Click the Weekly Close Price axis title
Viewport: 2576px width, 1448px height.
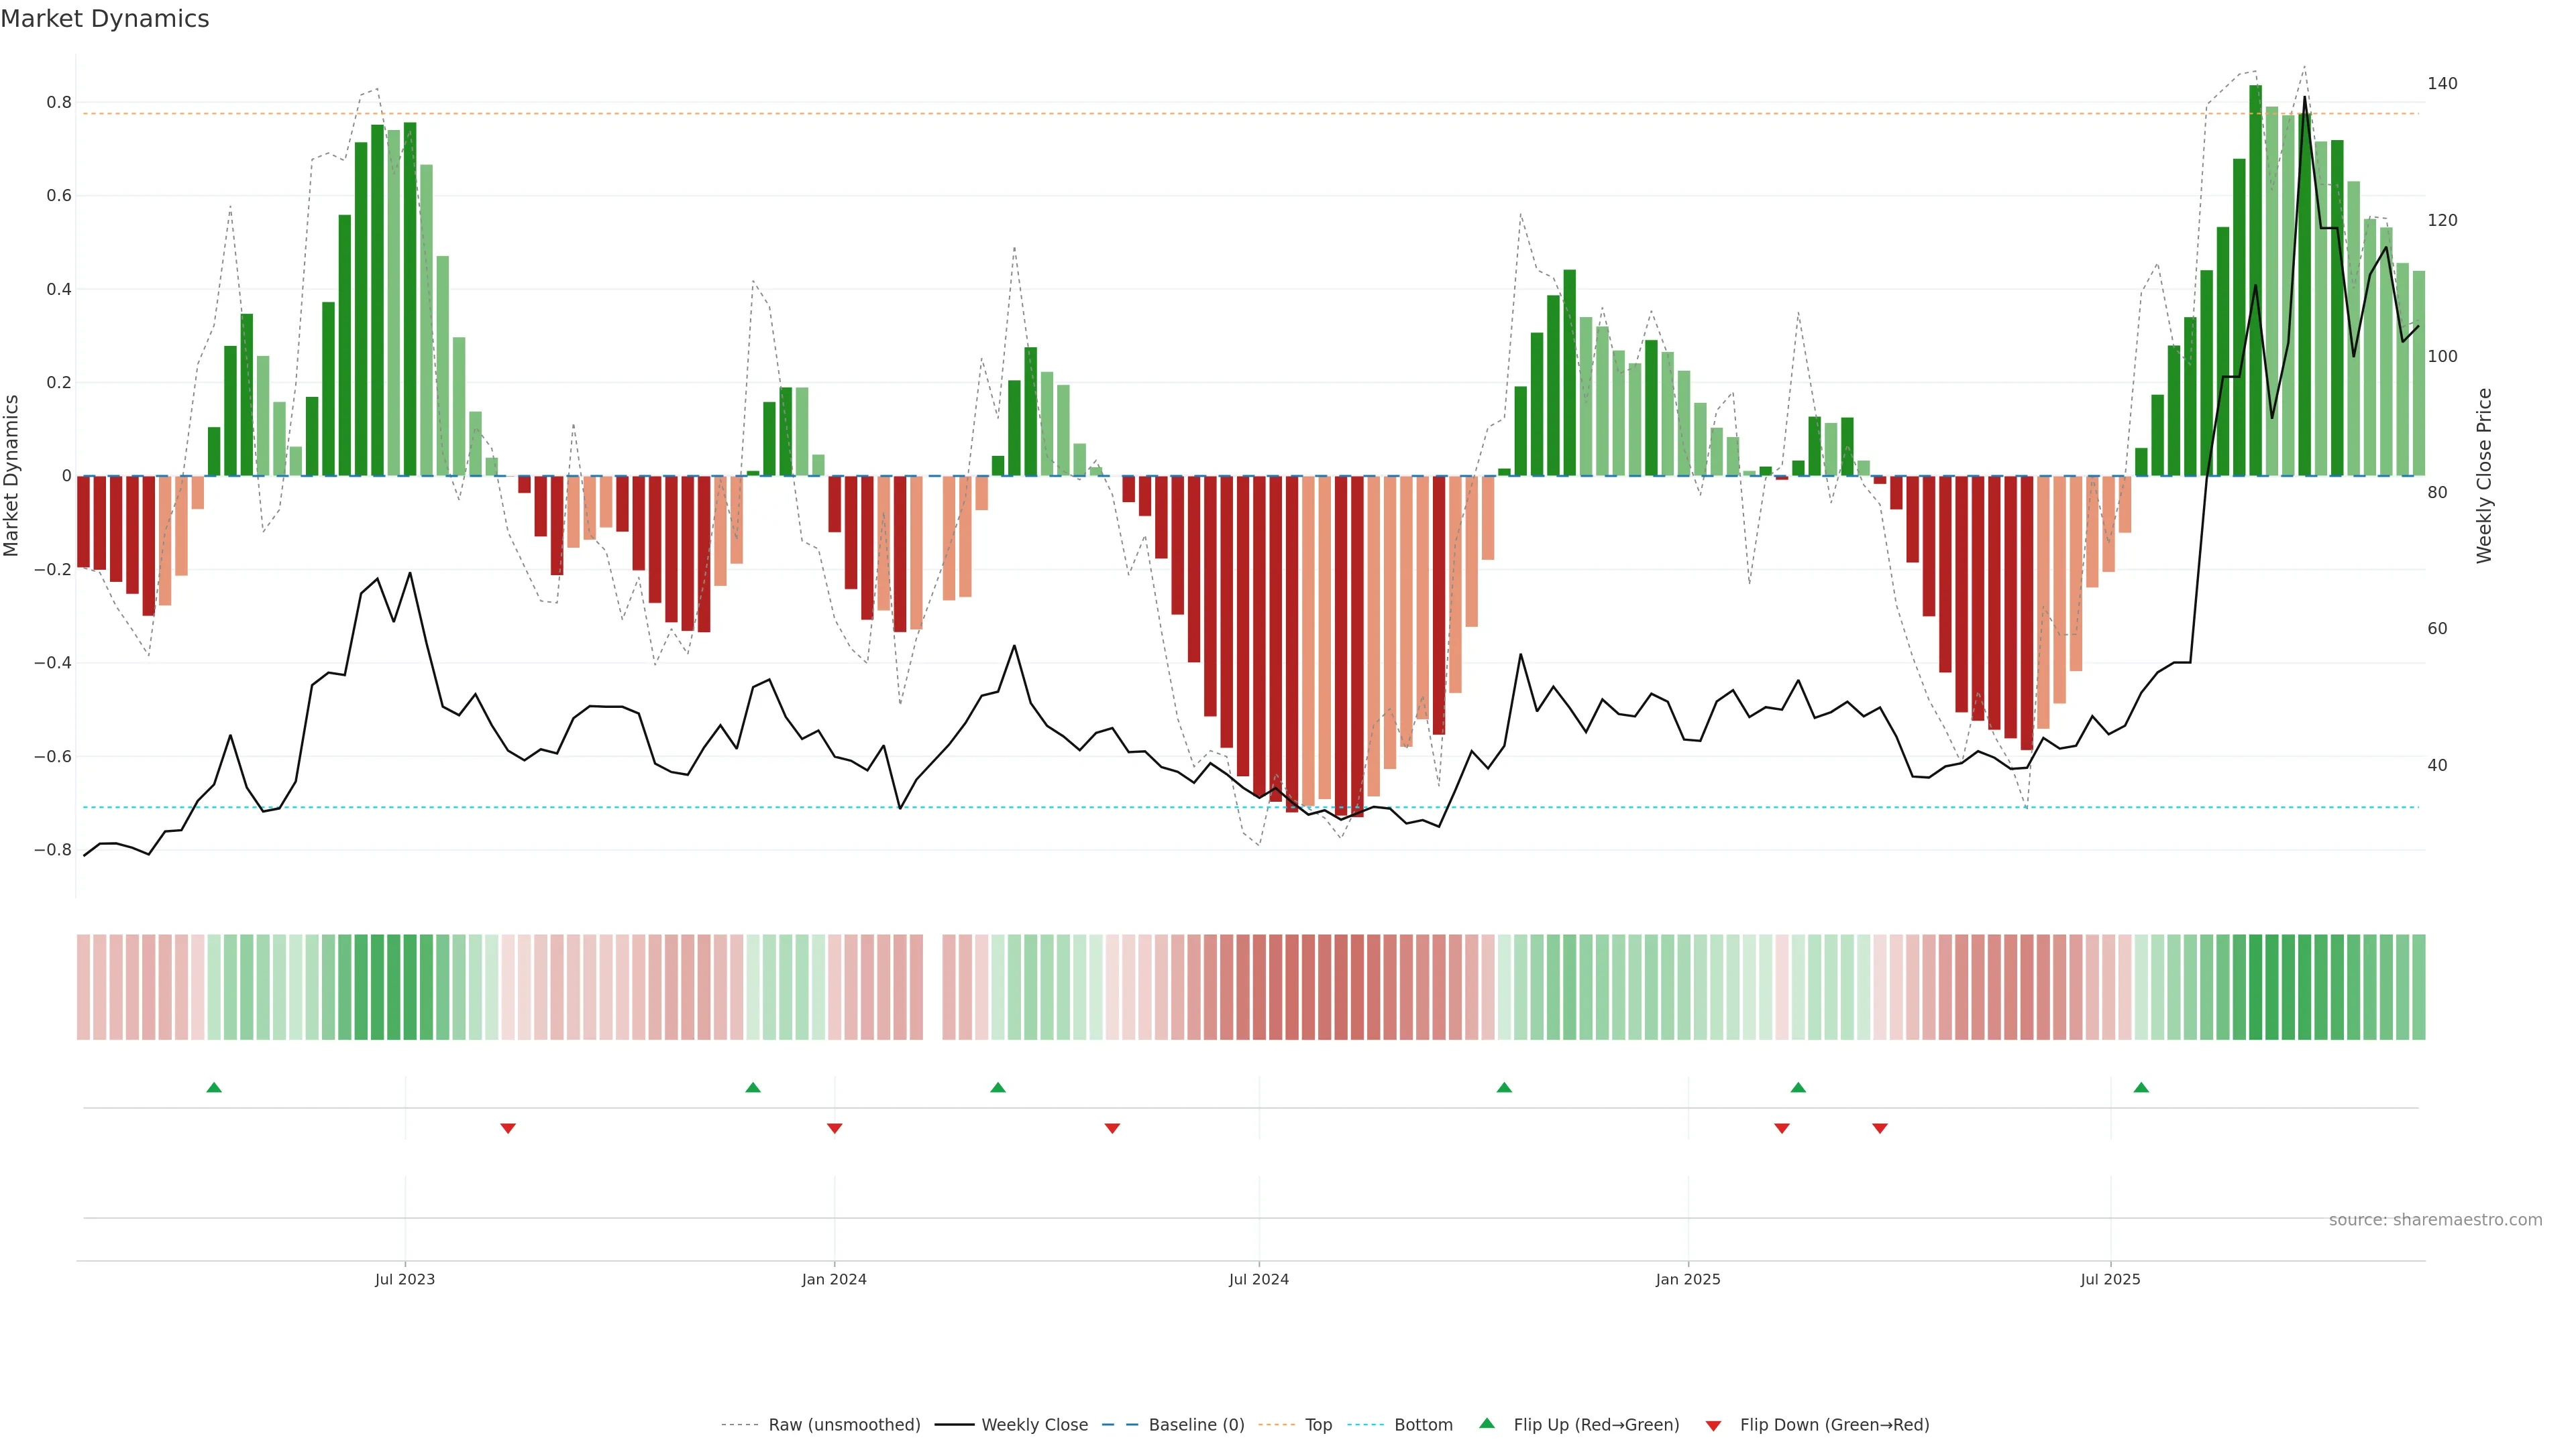tap(2484, 476)
